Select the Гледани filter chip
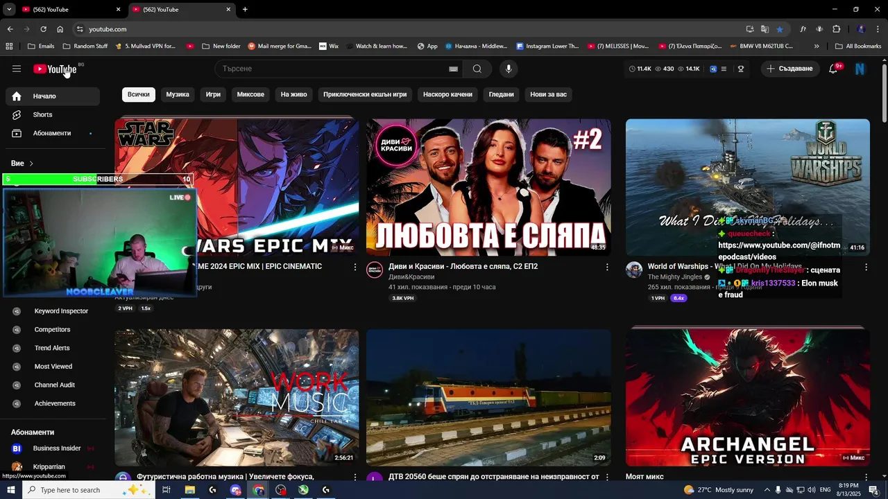The height and width of the screenshot is (499, 888). 502,94
